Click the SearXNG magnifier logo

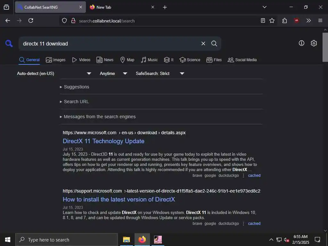9,44
